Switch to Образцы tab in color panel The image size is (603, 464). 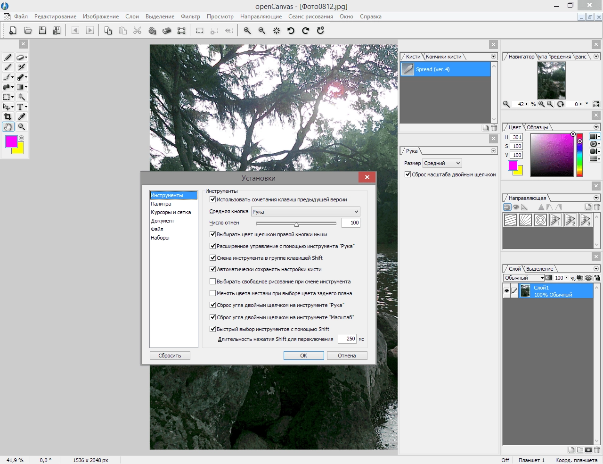[537, 127]
